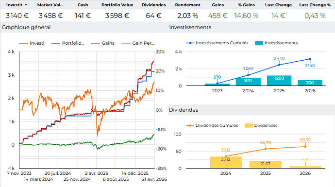Select the 2,03 % rendement value

coord(187,16)
